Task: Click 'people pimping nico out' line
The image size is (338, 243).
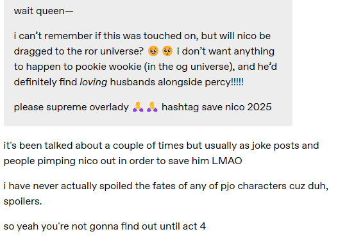Action: 123,161
